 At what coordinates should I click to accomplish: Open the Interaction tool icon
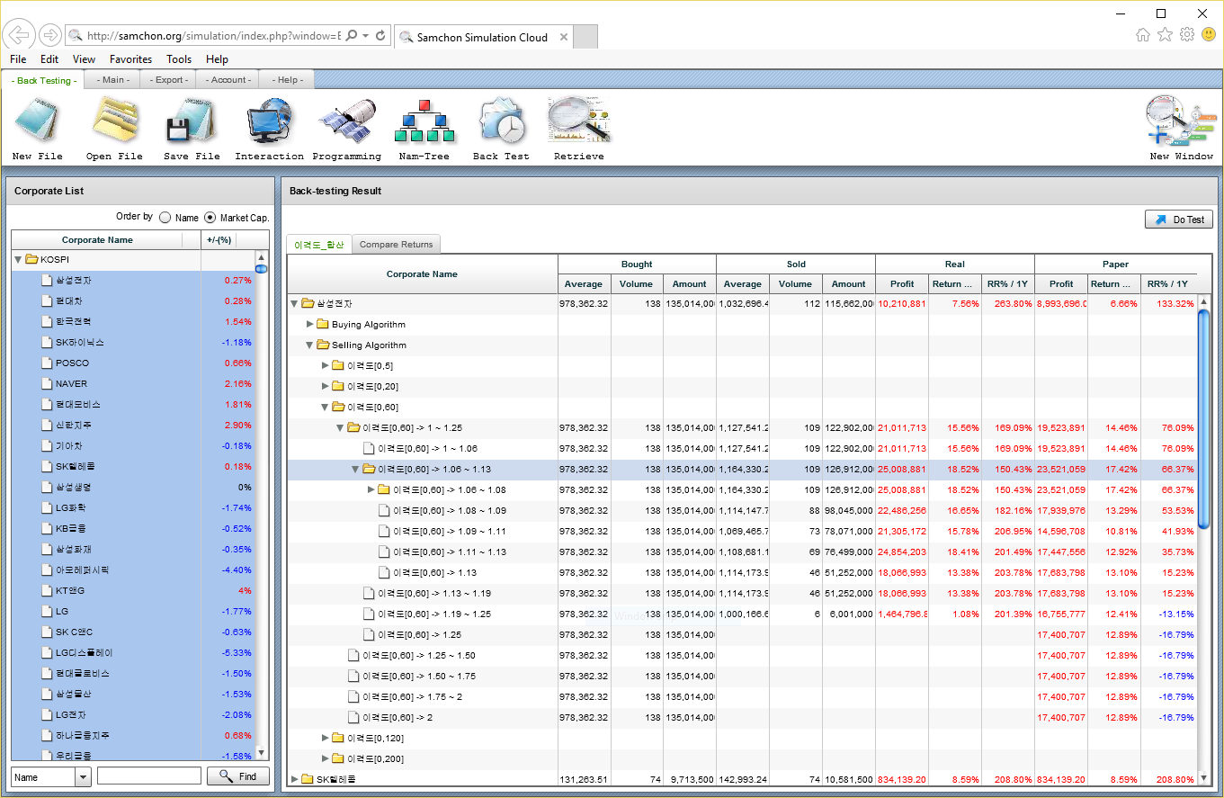tap(269, 121)
